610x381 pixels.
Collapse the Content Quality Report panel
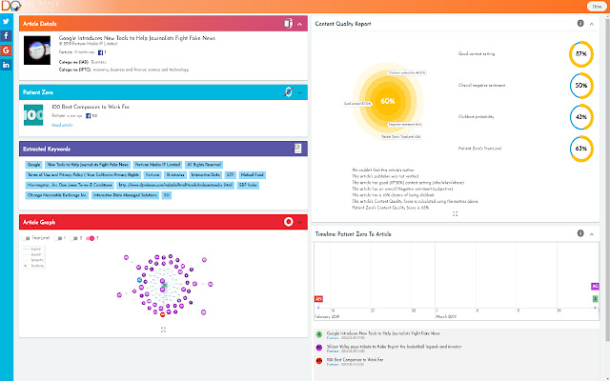coord(593,23)
